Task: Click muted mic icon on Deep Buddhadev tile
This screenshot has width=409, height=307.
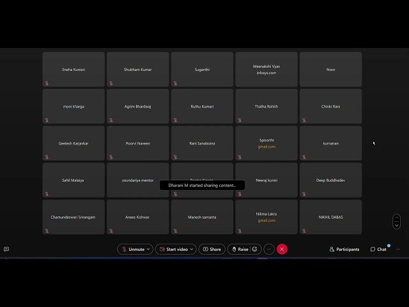Action: pos(304,194)
